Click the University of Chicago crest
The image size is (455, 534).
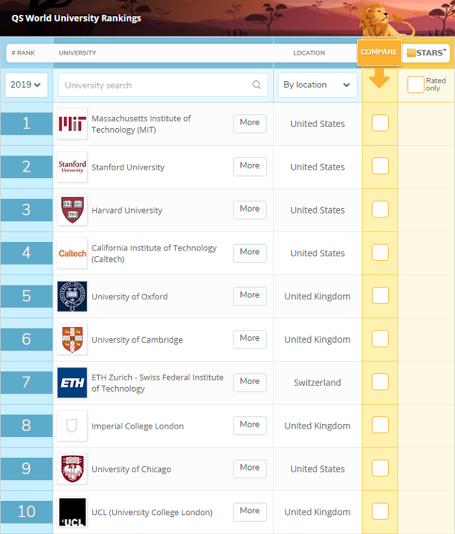coord(72,469)
